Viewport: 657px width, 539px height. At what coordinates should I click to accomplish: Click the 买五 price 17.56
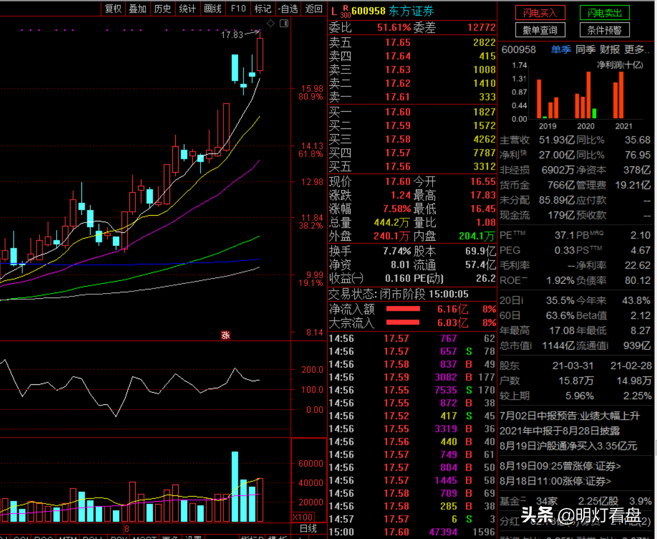pyautogui.click(x=398, y=166)
